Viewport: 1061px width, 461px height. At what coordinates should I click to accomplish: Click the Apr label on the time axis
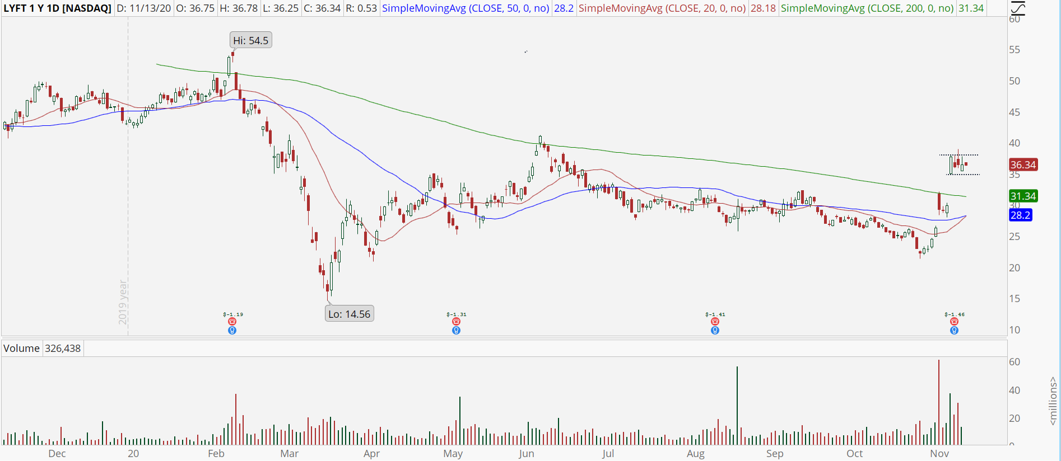pyautogui.click(x=371, y=453)
